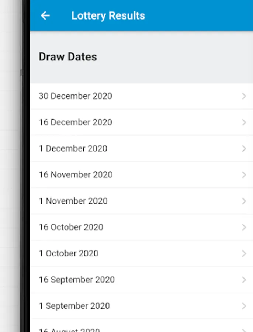Screen dimensions: 253x332
Task: Expand arrow next to 1 December 2020
Action: point(244,149)
